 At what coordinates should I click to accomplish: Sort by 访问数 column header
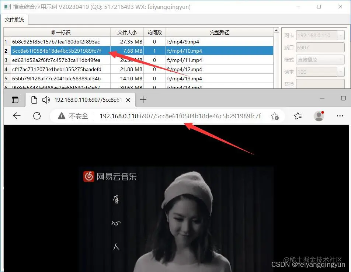(x=154, y=32)
